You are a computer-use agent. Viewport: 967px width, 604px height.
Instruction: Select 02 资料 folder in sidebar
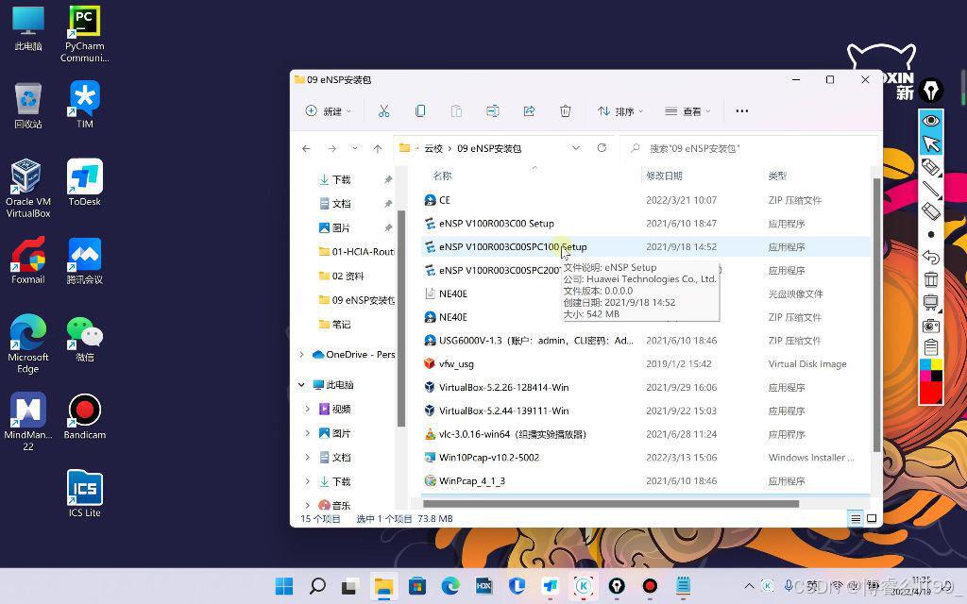[341, 276]
